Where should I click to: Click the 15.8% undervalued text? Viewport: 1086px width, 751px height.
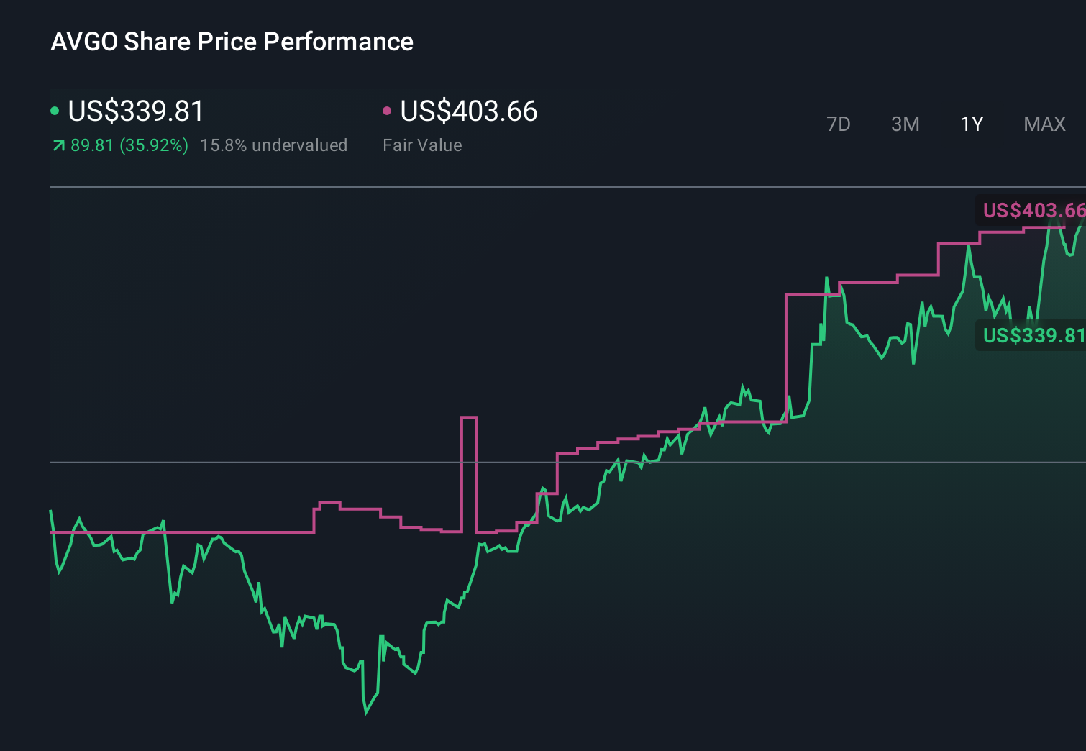click(274, 145)
